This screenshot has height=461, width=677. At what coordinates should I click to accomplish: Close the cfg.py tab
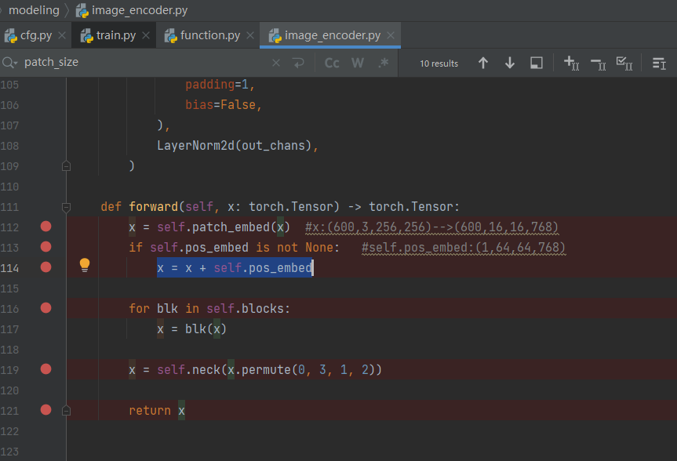click(62, 35)
